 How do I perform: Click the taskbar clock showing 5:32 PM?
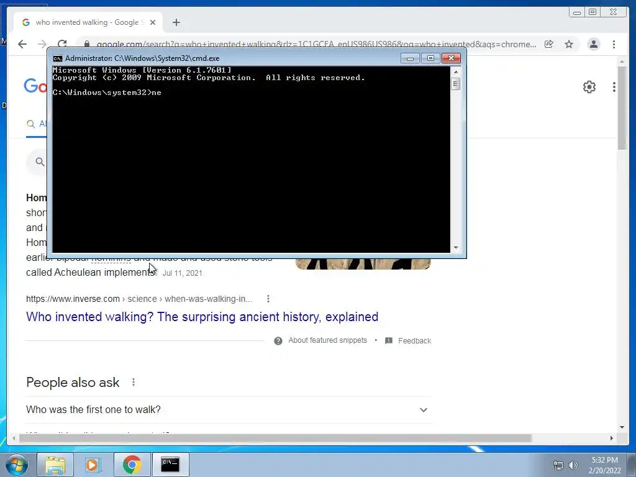point(604,465)
